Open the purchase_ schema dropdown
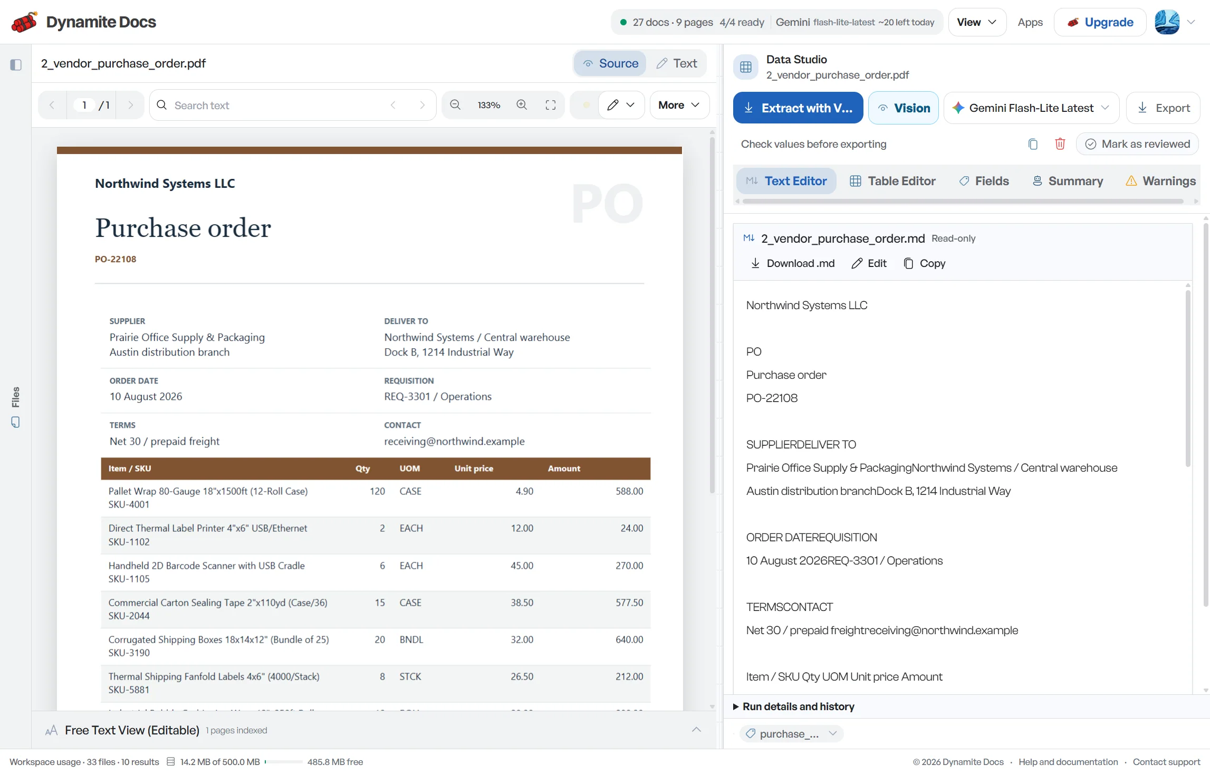 pos(791,734)
